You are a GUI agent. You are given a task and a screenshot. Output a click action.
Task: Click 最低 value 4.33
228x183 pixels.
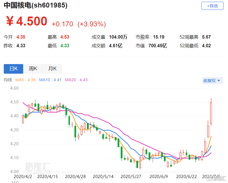tap(65, 46)
